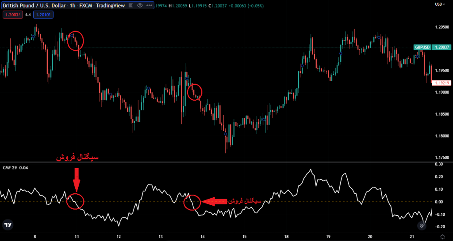Click the 1h interval in the legend title

coord(73,5)
